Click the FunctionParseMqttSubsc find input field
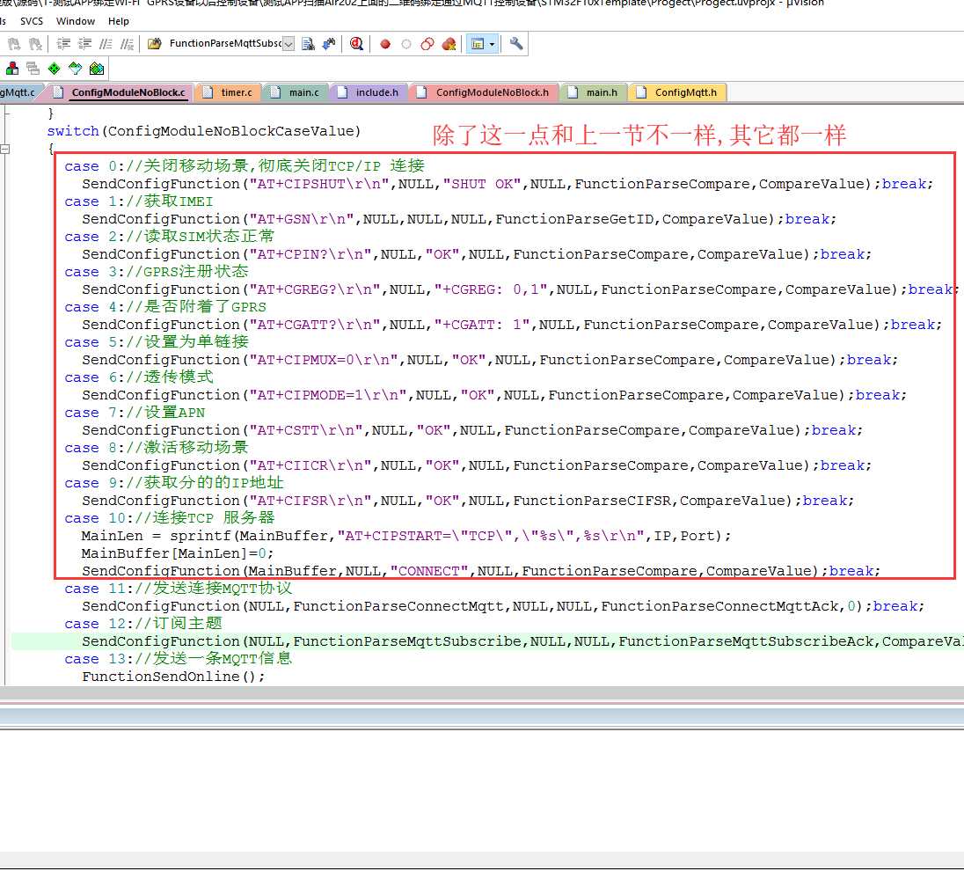The image size is (964, 871). [x=225, y=44]
